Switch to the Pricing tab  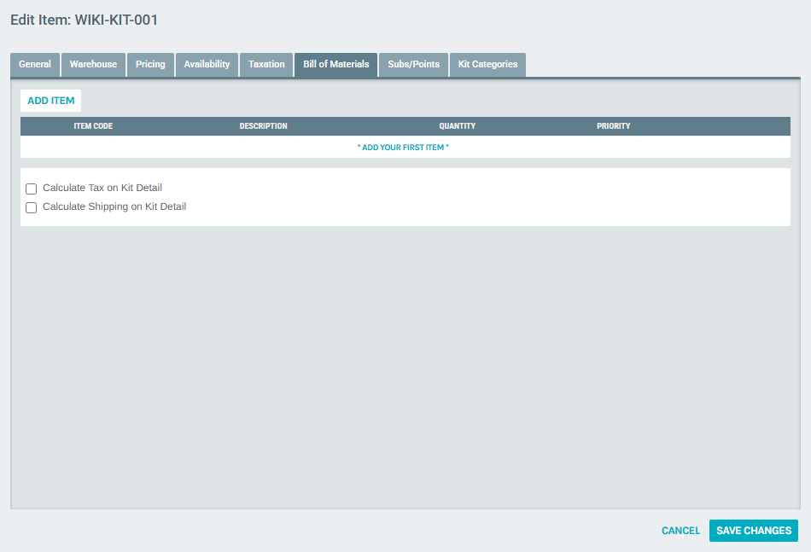click(x=150, y=64)
